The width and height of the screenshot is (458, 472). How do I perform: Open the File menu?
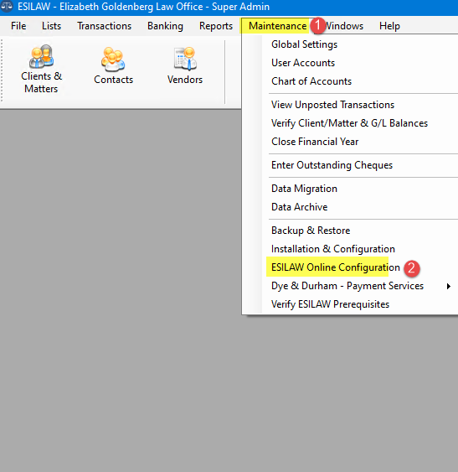[18, 26]
